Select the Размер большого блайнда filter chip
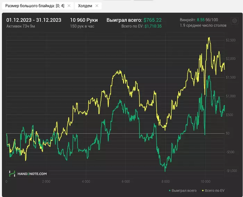Screen dimensions: 243x197 (x=35, y=6)
